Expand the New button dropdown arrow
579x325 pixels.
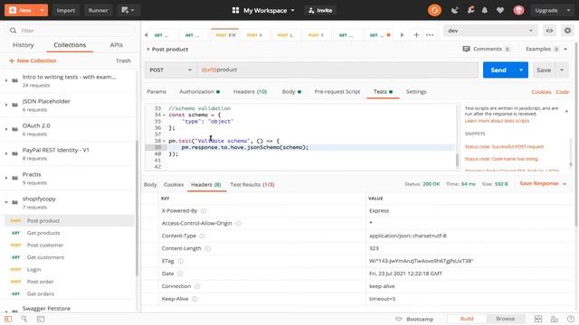(x=43, y=10)
